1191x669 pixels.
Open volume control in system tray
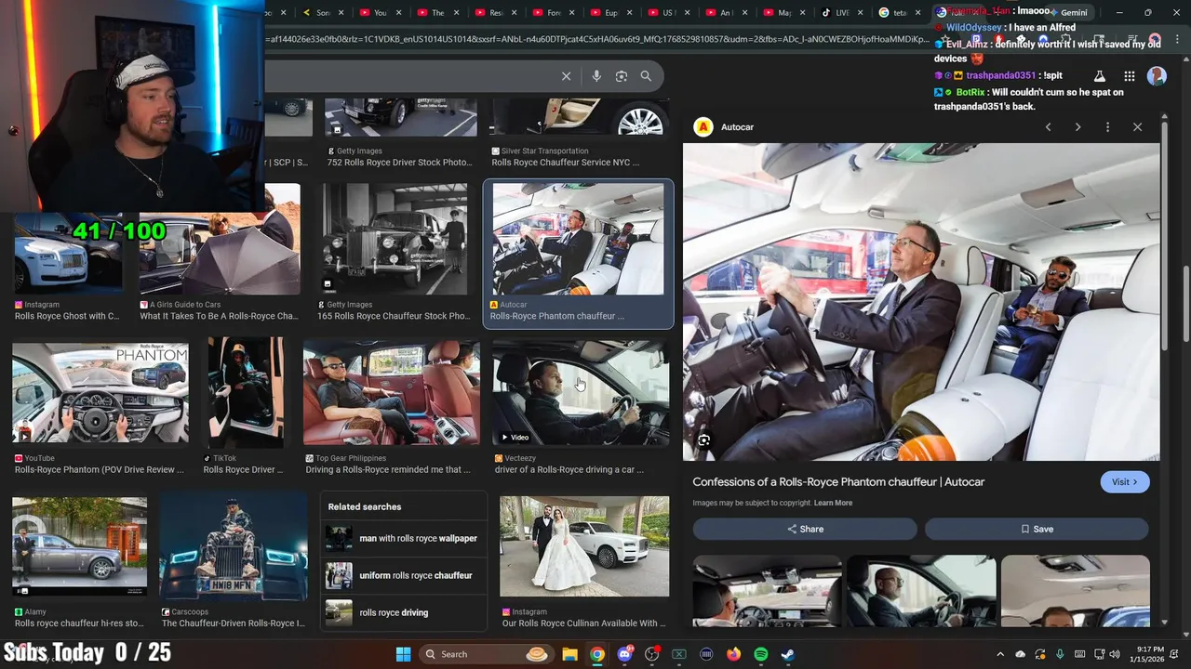click(x=1115, y=654)
